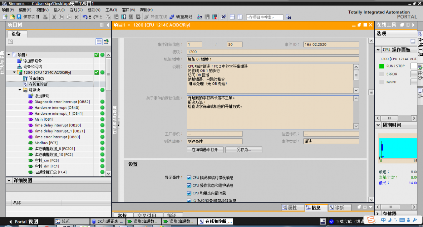Image resolution: width=423 pixels, height=227 pixels.
Task: Toggle CPU 和组态内部消息 checkbox
Action: point(189,193)
